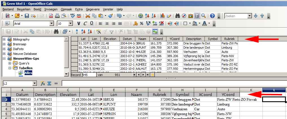Image resolution: width=287 pixels, height=119 pixels.
Task: Open the Venster menu
Action: (108, 9)
